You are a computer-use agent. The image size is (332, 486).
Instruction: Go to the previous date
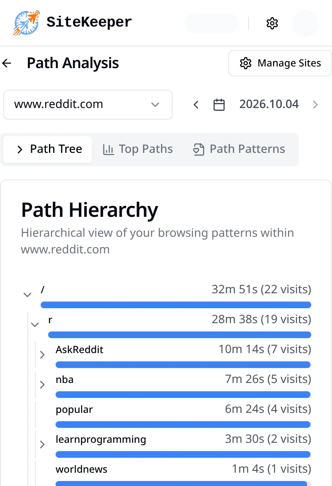(x=196, y=105)
